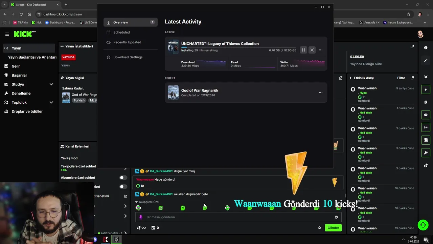This screenshot has height=244, width=433.
Task: Pop out the Etkinlik Akışı panel
Action: [x=412, y=78]
